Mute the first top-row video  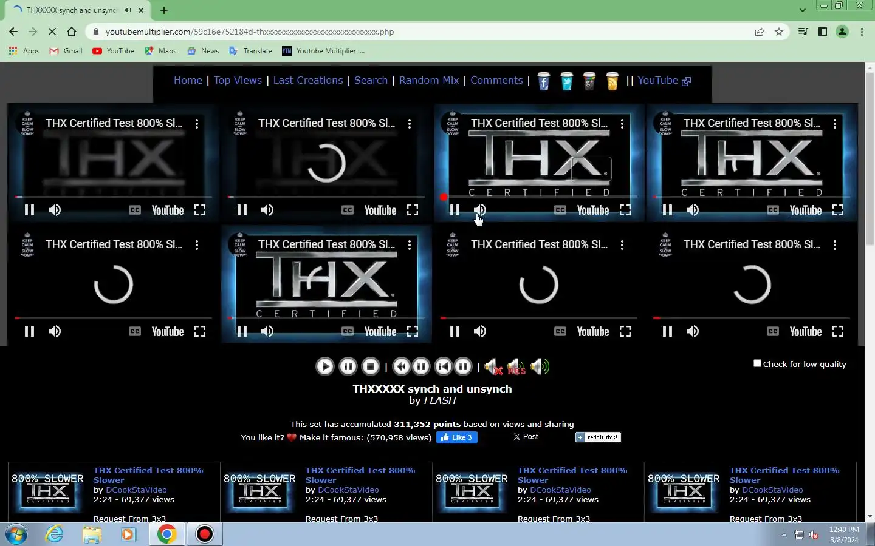pyautogui.click(x=55, y=210)
